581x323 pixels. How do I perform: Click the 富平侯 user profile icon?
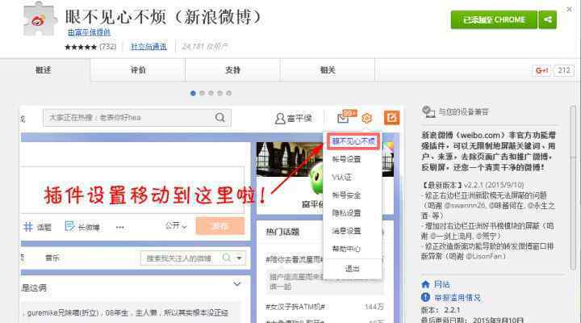280,118
